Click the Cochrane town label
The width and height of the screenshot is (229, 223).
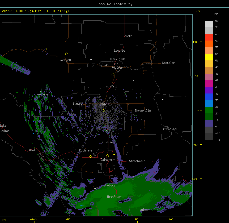[x=86, y=150]
